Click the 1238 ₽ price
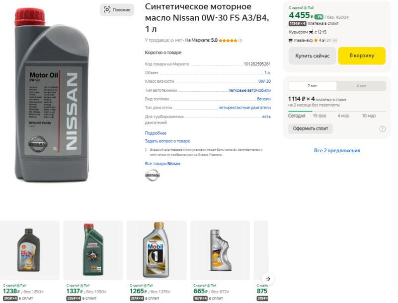This screenshot has height=303, width=398. click(11, 292)
